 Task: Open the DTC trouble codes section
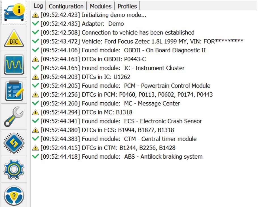(x=14, y=38)
